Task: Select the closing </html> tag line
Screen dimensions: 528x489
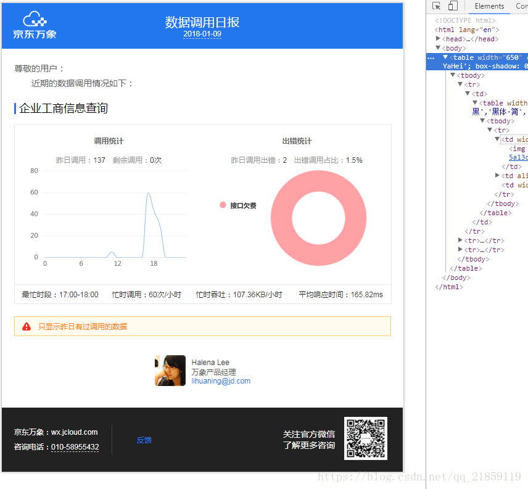Action: pos(449,287)
